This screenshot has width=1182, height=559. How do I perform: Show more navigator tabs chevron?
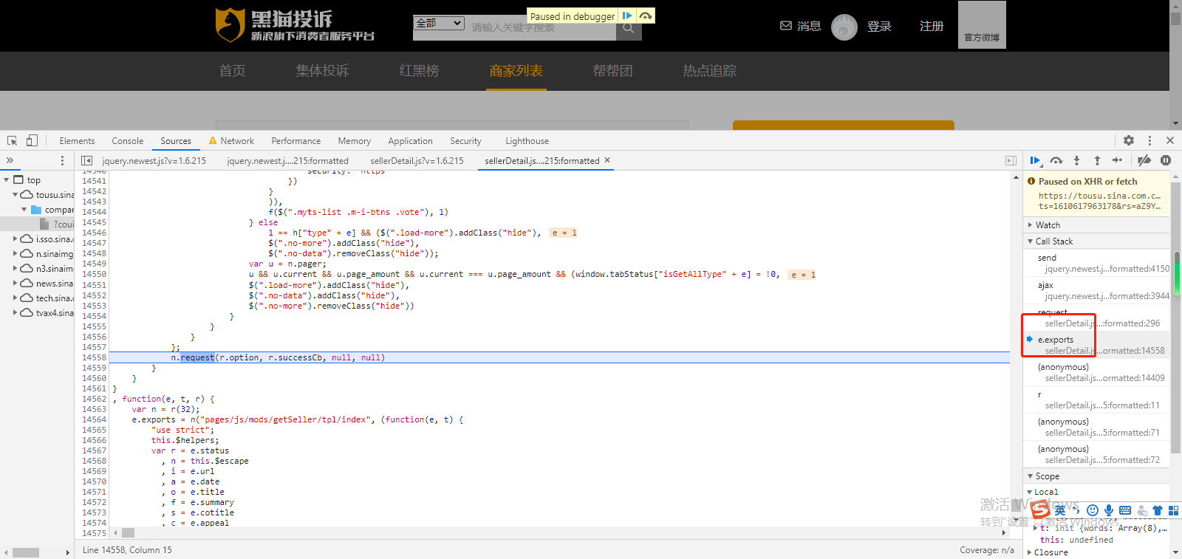click(x=10, y=160)
